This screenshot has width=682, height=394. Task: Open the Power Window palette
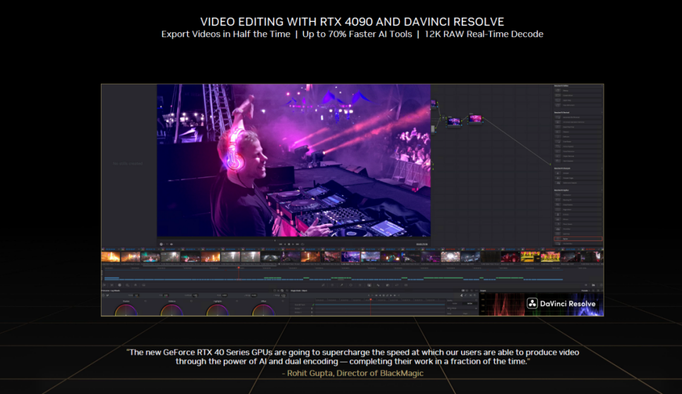click(350, 285)
